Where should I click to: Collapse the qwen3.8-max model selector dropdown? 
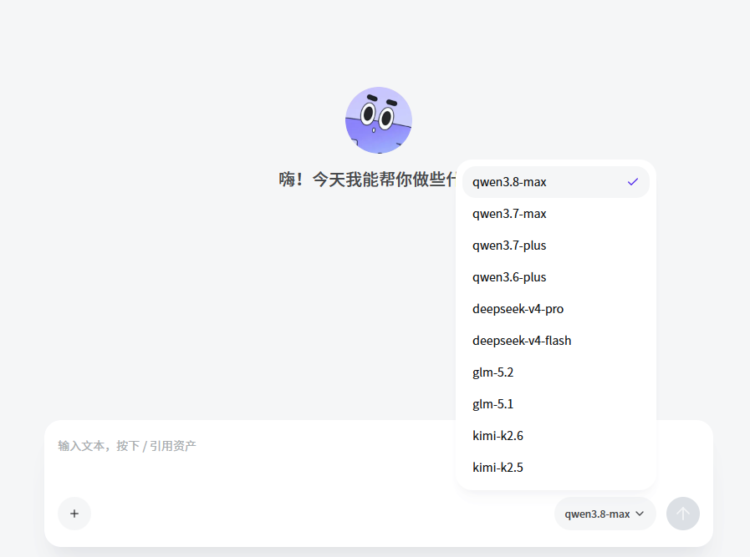pos(605,514)
